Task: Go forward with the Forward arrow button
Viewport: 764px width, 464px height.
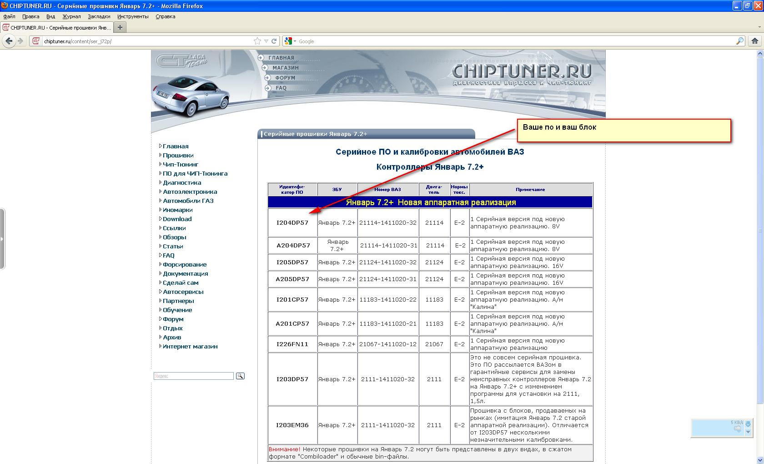Action: [20, 41]
